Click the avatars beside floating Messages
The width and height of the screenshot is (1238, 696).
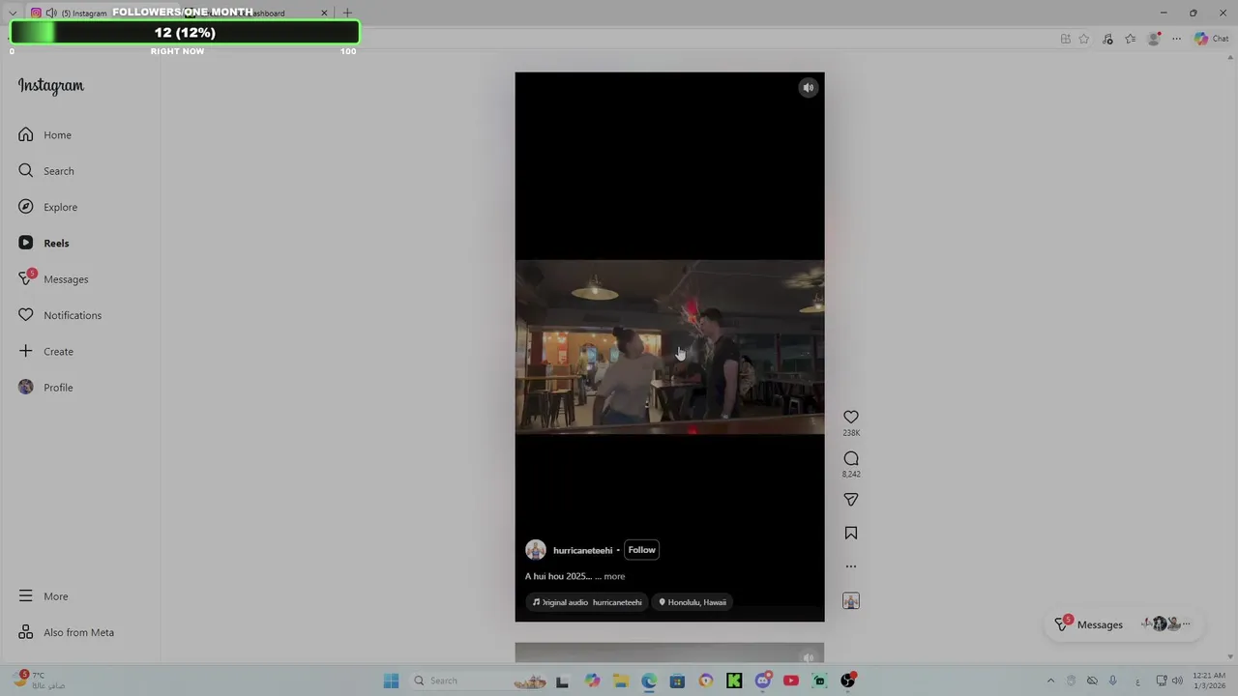tap(1165, 624)
